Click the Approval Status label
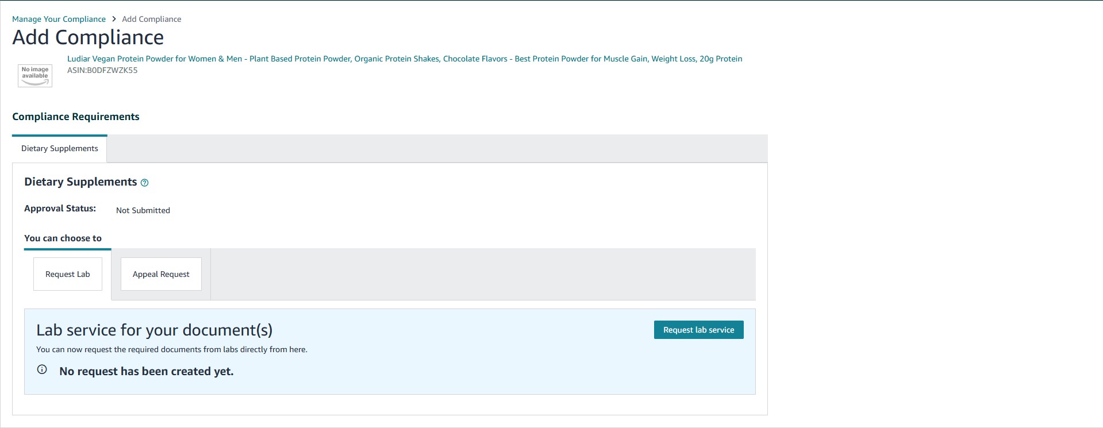The height and width of the screenshot is (428, 1103). [x=60, y=209]
